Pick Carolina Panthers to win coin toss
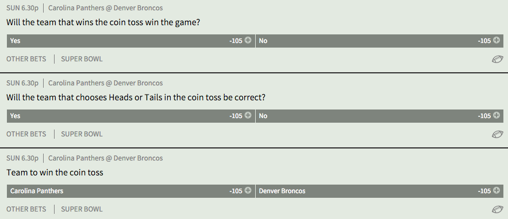 point(131,191)
